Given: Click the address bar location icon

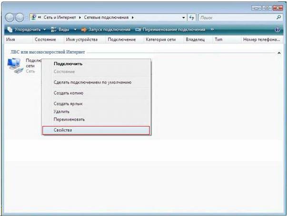Looking at the screenshot, I should click(33, 18).
